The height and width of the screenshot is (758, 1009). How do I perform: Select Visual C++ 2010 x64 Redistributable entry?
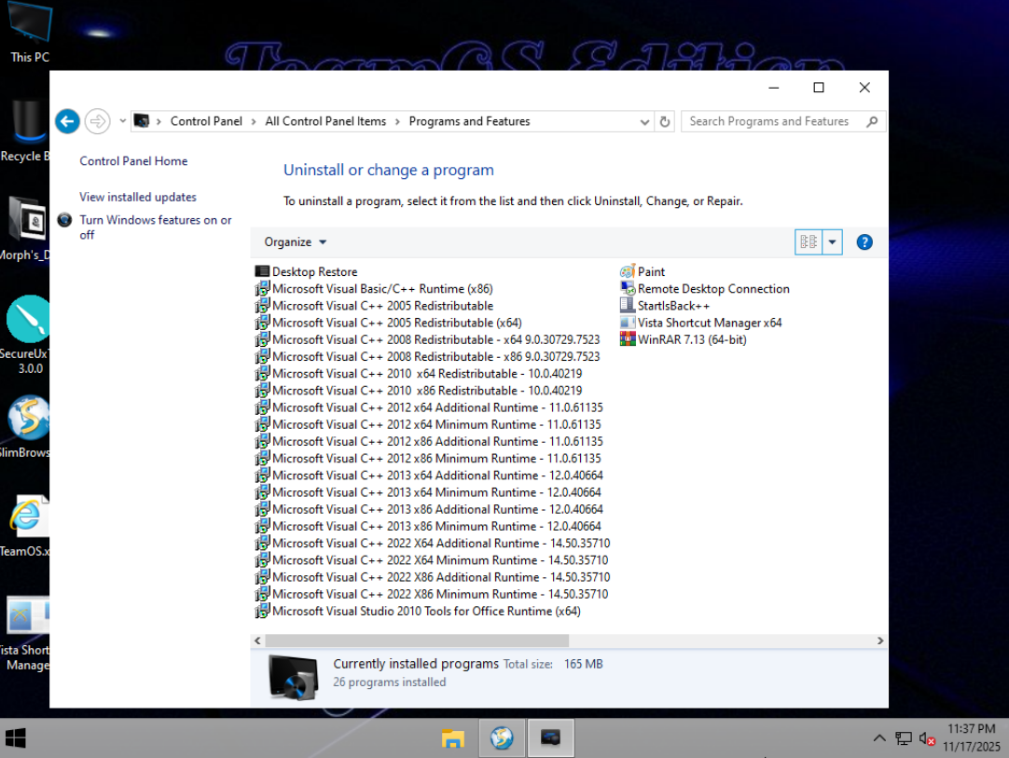pyautogui.click(x=419, y=373)
